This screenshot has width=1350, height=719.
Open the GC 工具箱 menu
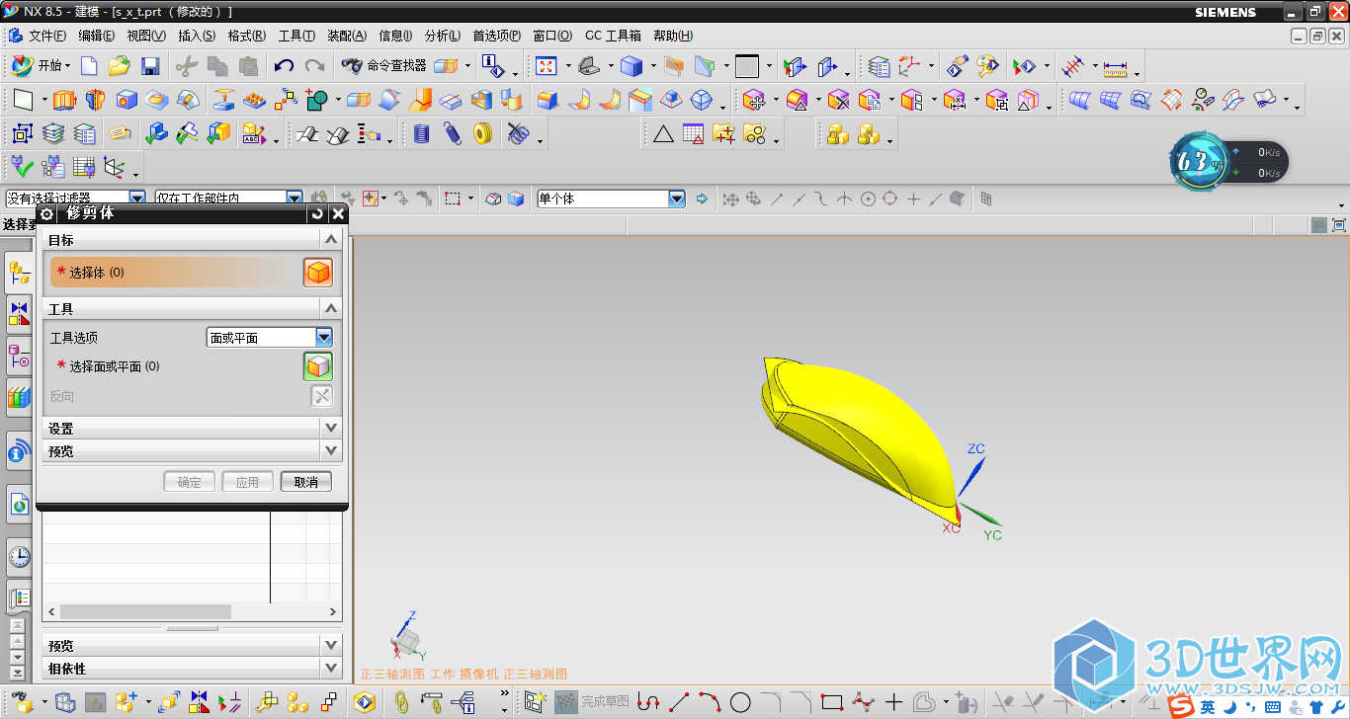(x=613, y=36)
